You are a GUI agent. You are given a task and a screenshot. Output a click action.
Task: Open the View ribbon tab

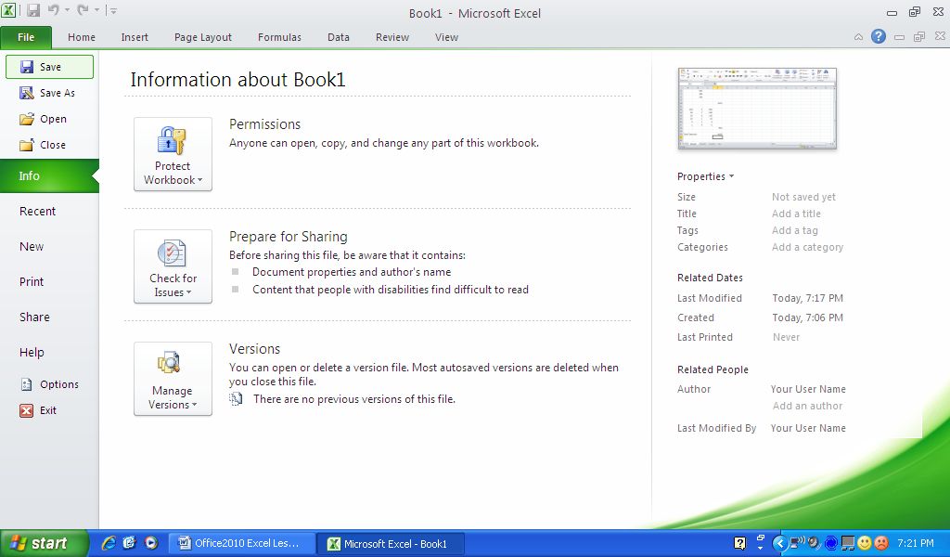click(x=446, y=37)
